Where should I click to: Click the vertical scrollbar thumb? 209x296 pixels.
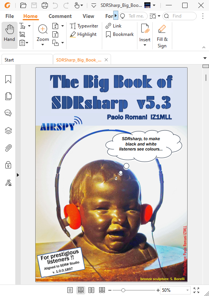[206, 78]
